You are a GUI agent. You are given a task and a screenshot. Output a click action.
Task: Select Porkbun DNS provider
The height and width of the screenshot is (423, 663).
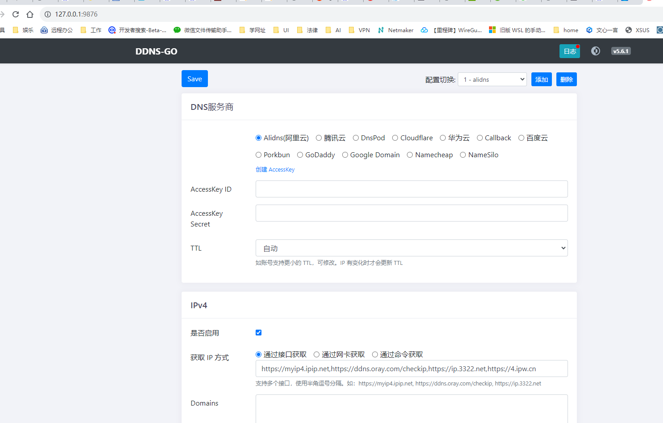[258, 155]
